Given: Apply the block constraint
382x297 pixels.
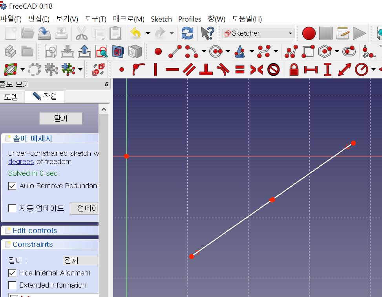Looking at the screenshot, I should (x=273, y=69).
